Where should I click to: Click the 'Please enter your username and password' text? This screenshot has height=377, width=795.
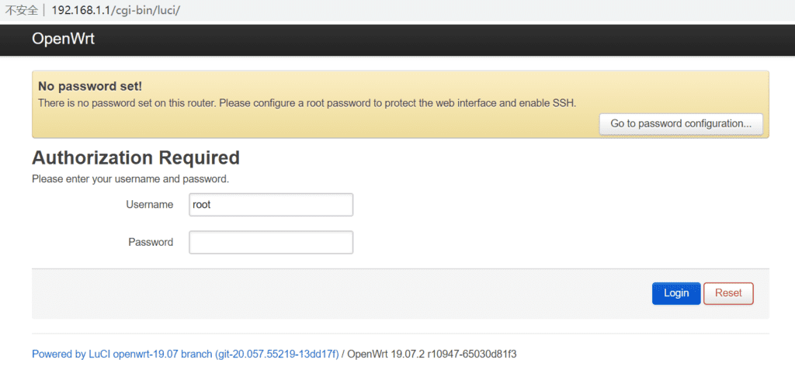[130, 179]
